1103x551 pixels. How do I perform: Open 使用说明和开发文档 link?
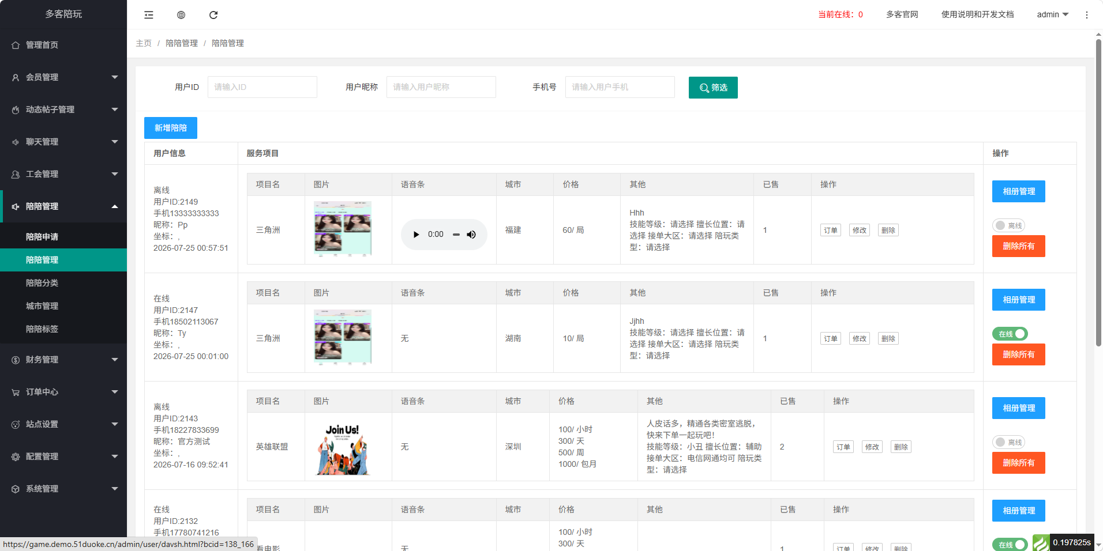coord(978,14)
